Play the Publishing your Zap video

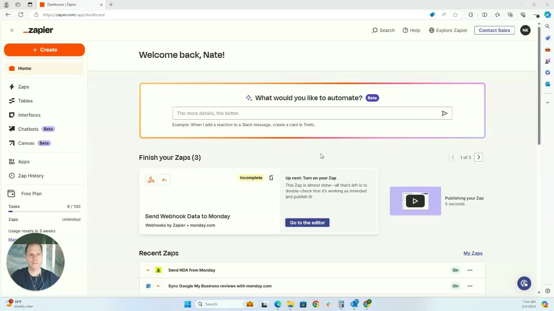[x=415, y=201]
